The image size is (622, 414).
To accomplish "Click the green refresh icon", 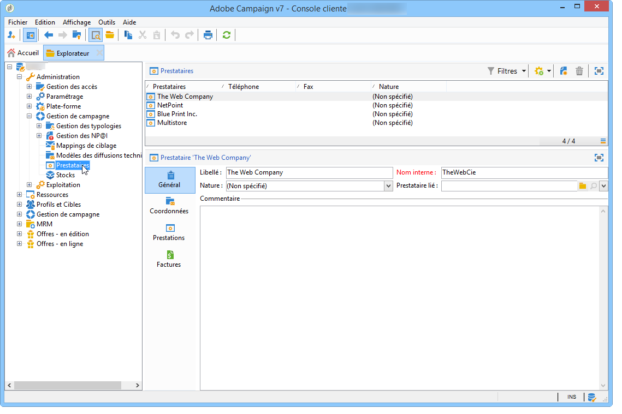I will [x=227, y=35].
